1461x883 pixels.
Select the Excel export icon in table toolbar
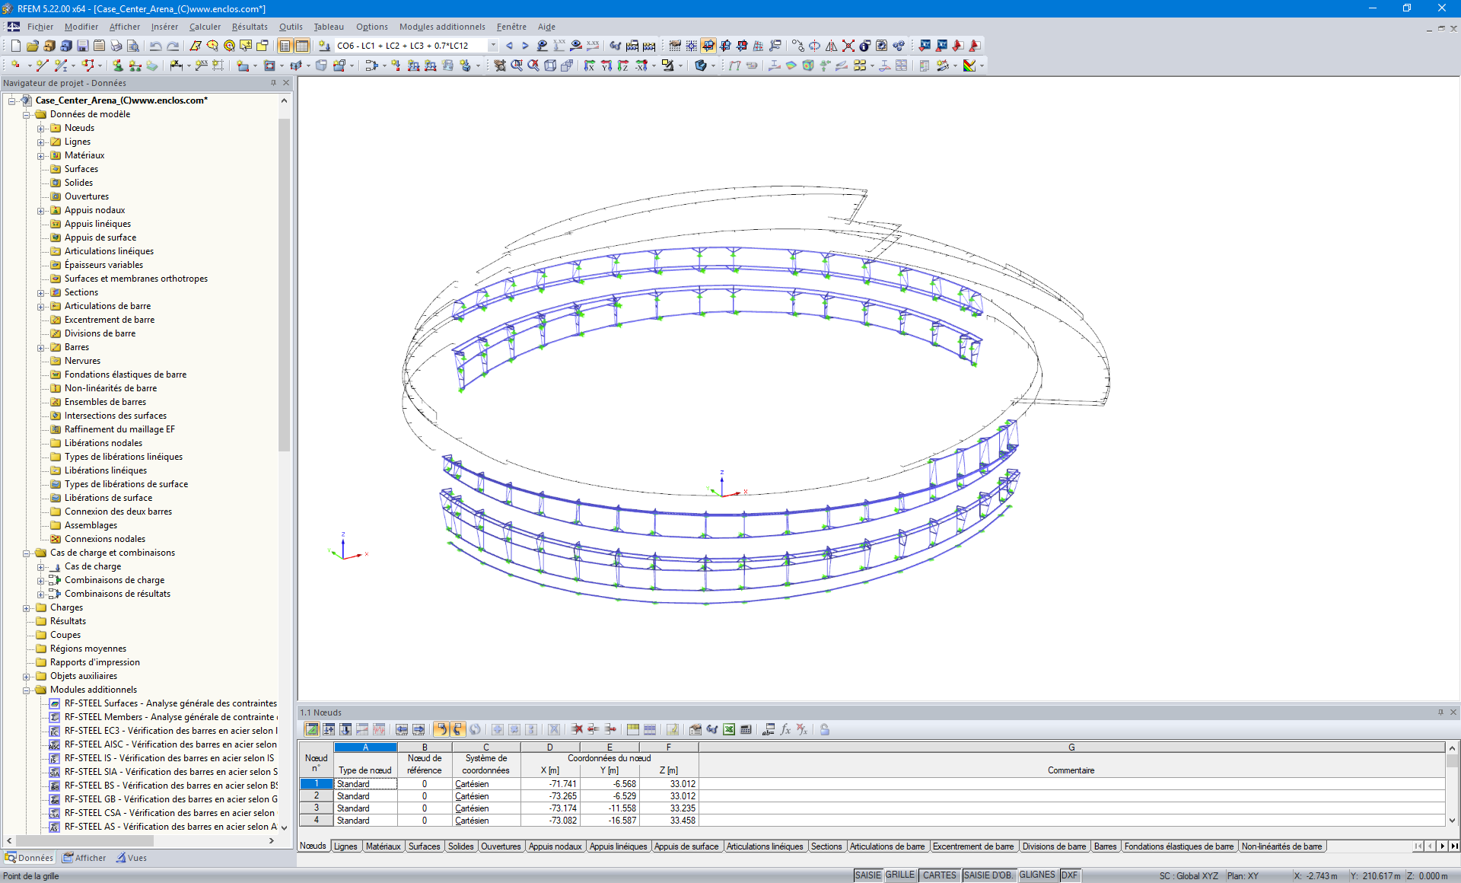click(727, 730)
